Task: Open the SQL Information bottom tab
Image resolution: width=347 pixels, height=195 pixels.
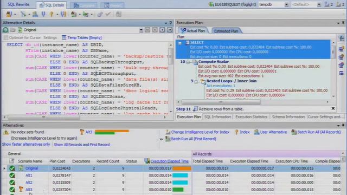Action: [x=217, y=117]
